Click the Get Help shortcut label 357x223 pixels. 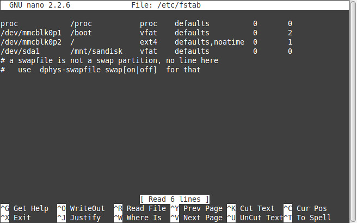point(30,208)
